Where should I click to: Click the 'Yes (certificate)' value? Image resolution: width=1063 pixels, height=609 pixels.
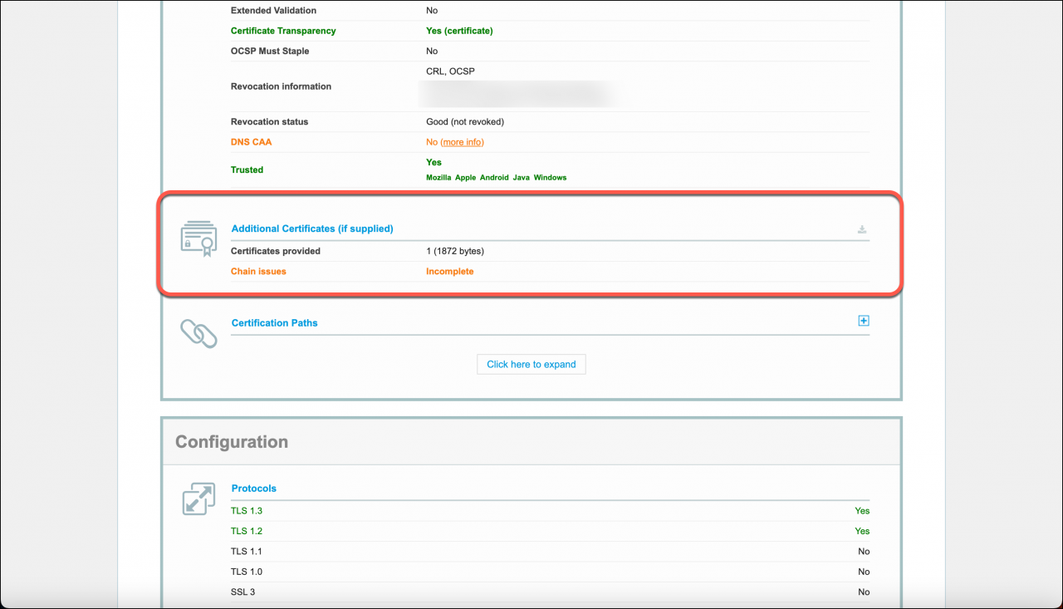(459, 31)
